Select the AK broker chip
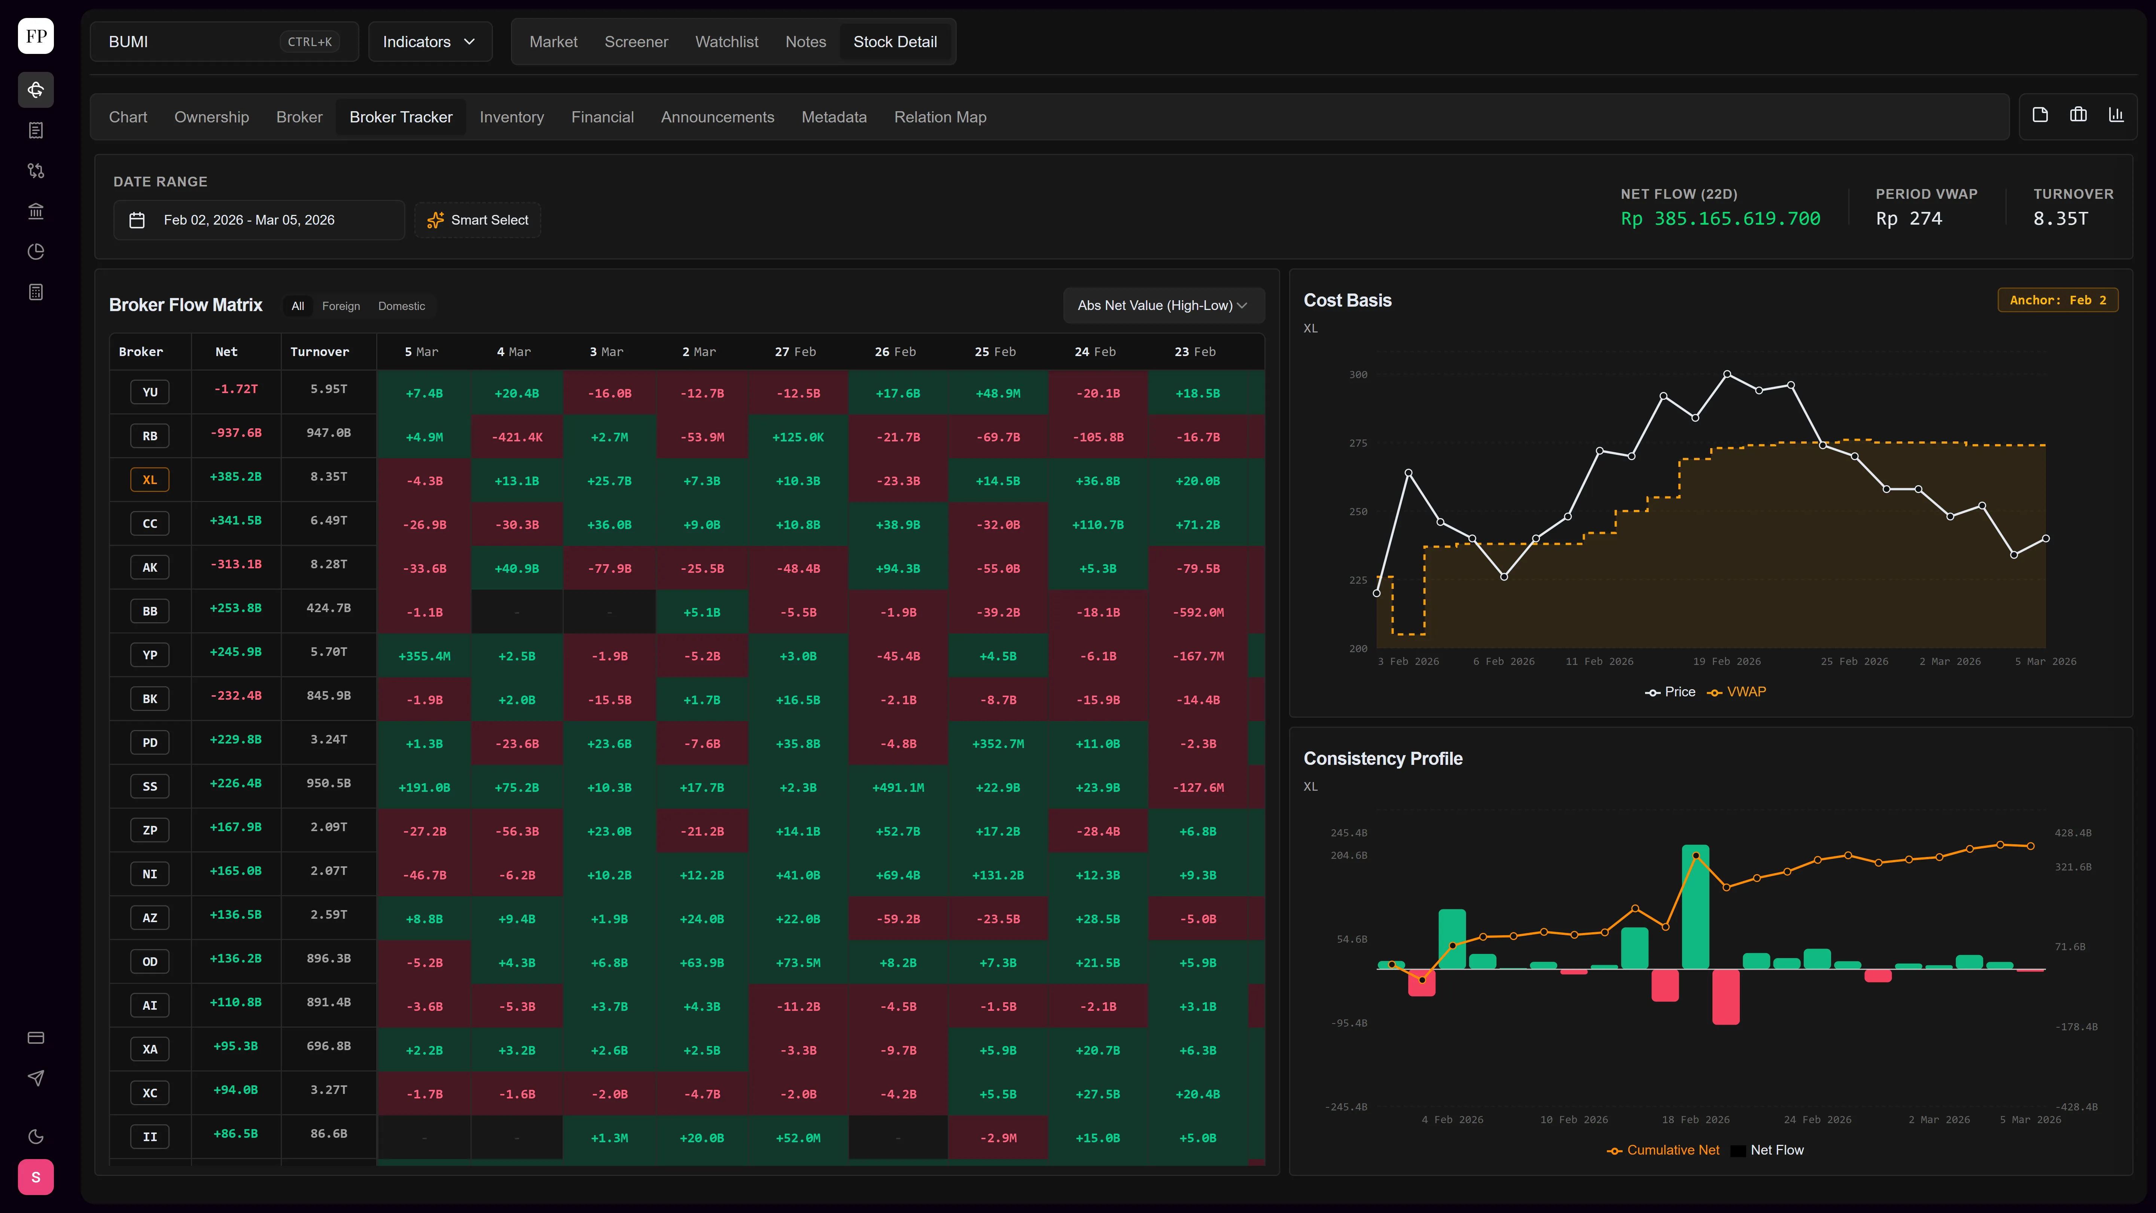 click(x=150, y=568)
